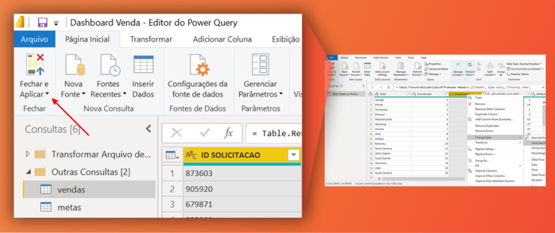The image size is (555, 233).
Task: Switch to the Transformar ribbon tab
Action: click(x=151, y=39)
